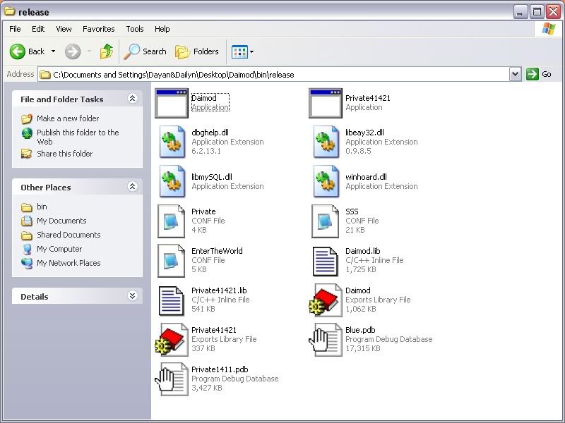Screen dimensions: 565x423
Task: Open the View menu
Action: coord(64,29)
